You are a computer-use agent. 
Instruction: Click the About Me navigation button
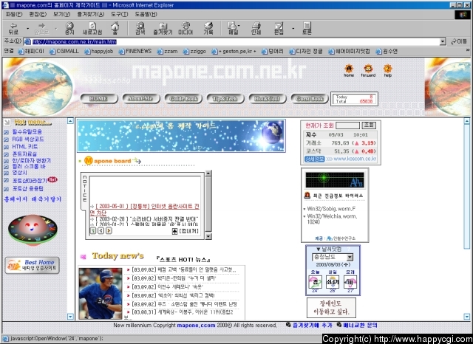pyautogui.click(x=141, y=98)
